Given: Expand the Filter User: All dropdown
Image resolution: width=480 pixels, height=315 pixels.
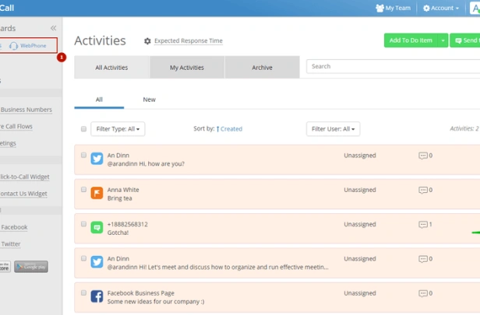Looking at the screenshot, I should pyautogui.click(x=334, y=129).
